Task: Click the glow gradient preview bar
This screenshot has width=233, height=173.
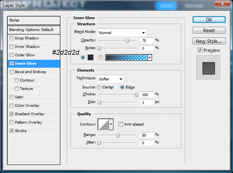Action: tap(126, 58)
